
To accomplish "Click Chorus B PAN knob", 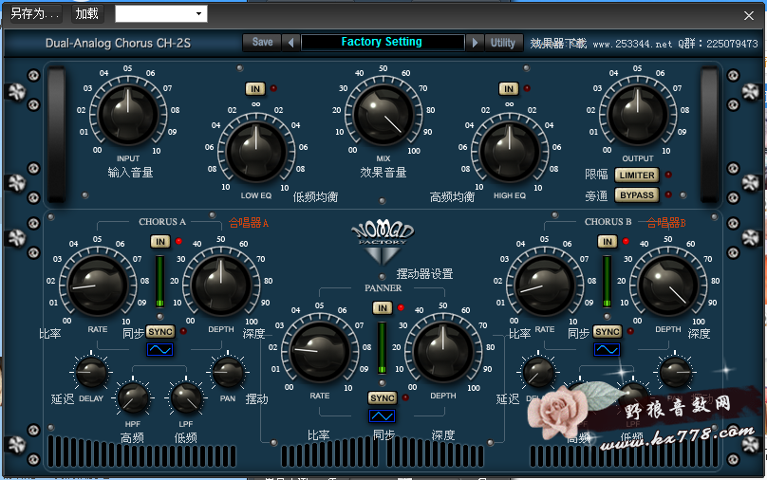I will click(675, 373).
